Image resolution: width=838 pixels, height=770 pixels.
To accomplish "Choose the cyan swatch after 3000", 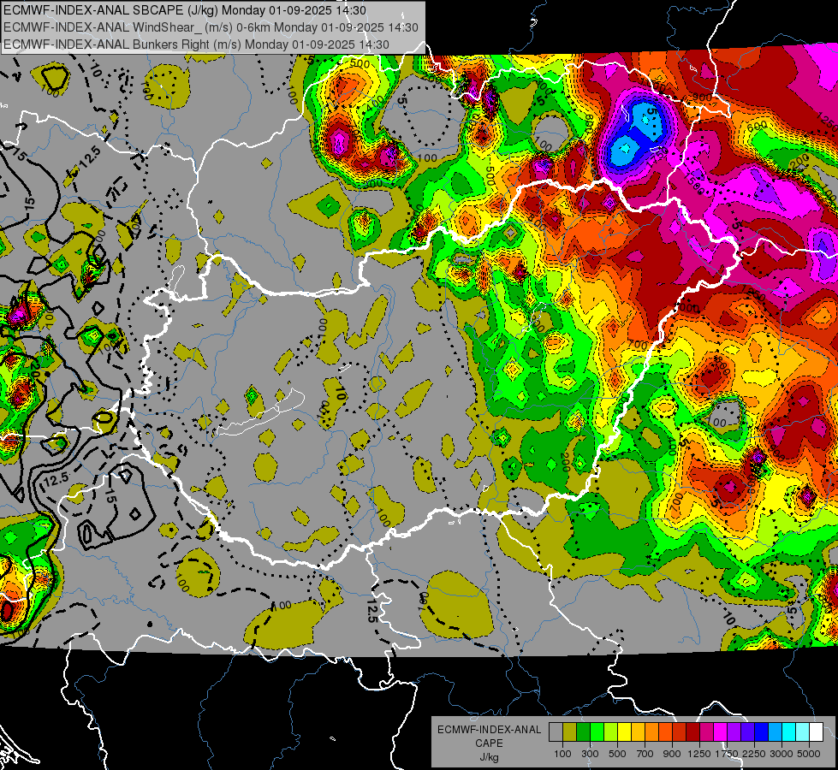I will (789, 732).
